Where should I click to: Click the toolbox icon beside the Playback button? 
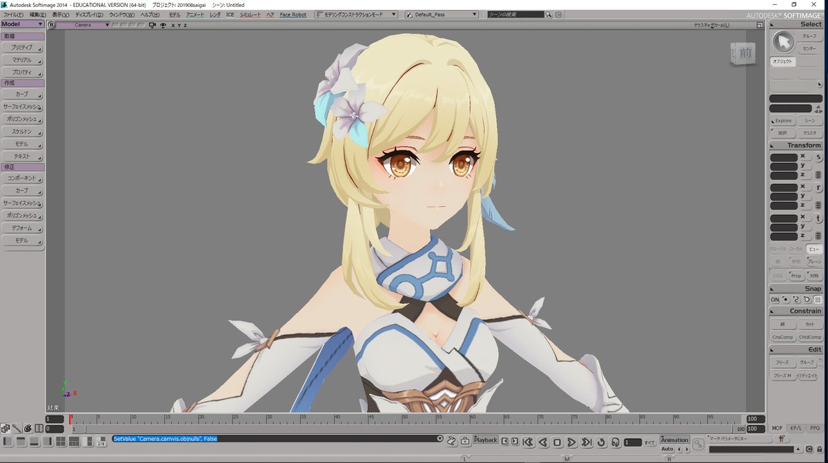464,440
